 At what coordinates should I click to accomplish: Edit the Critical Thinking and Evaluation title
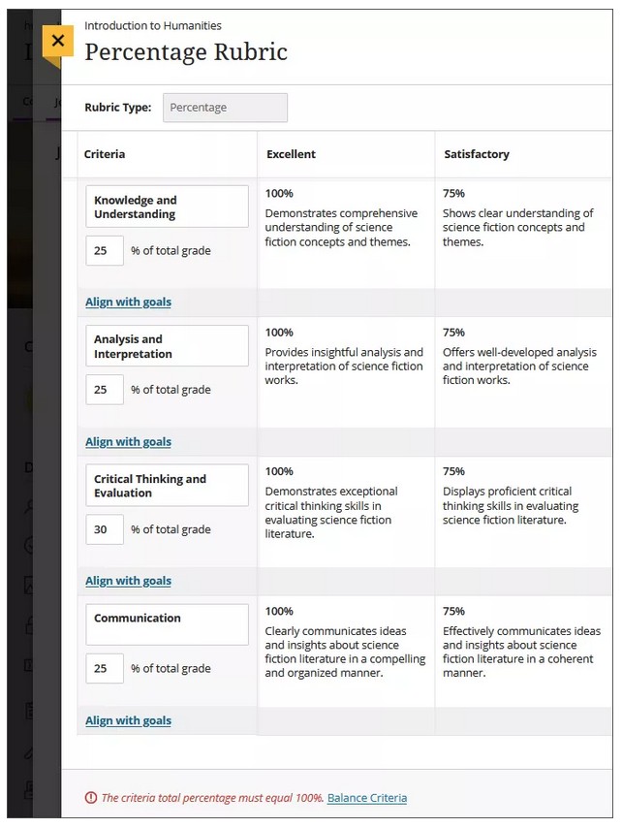pos(167,486)
